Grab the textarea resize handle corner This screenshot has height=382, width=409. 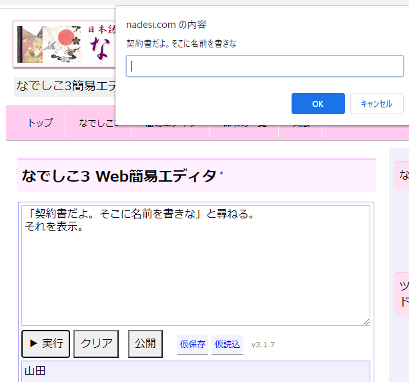[366, 322]
